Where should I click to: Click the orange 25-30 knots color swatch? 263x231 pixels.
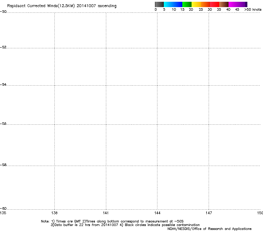[205, 4]
